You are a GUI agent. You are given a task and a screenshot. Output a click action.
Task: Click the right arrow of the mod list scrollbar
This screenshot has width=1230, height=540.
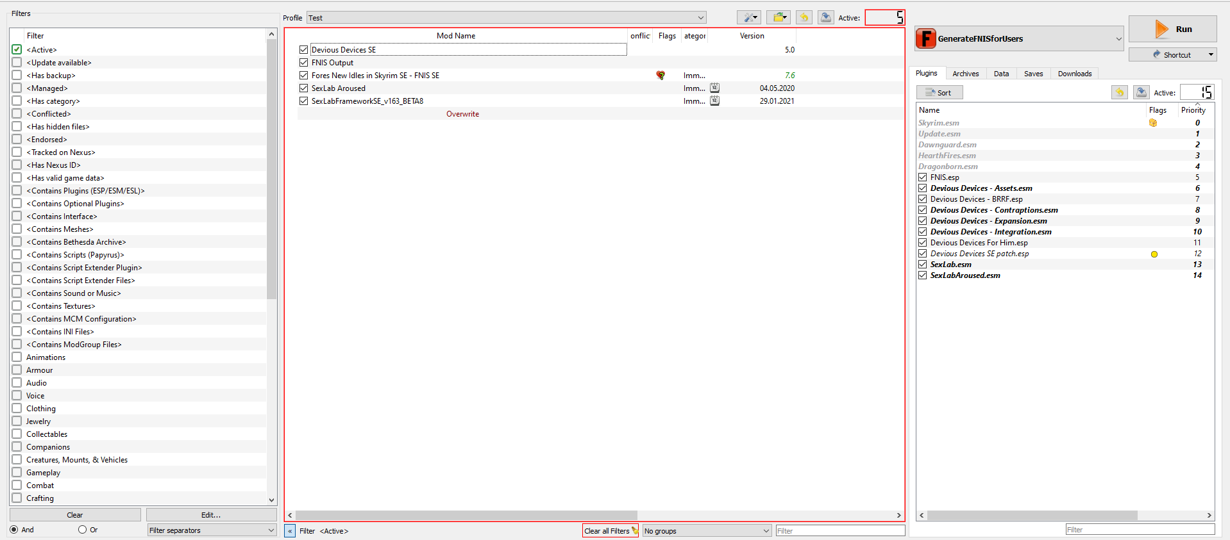898,515
